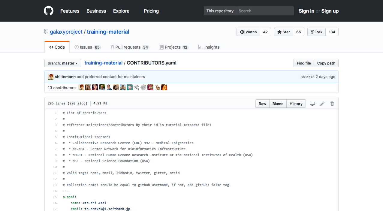This screenshot has width=383, height=211.
Task: Click the Sign up link
Action: (x=330, y=11)
